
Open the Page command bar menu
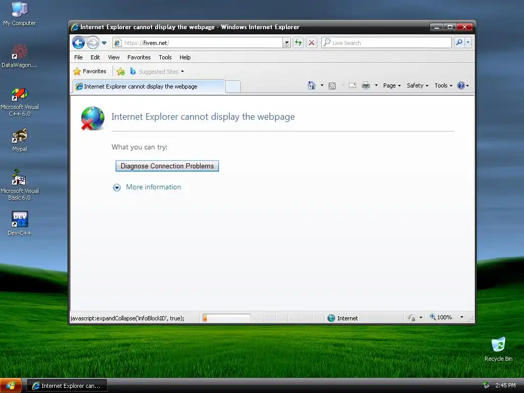tap(391, 85)
